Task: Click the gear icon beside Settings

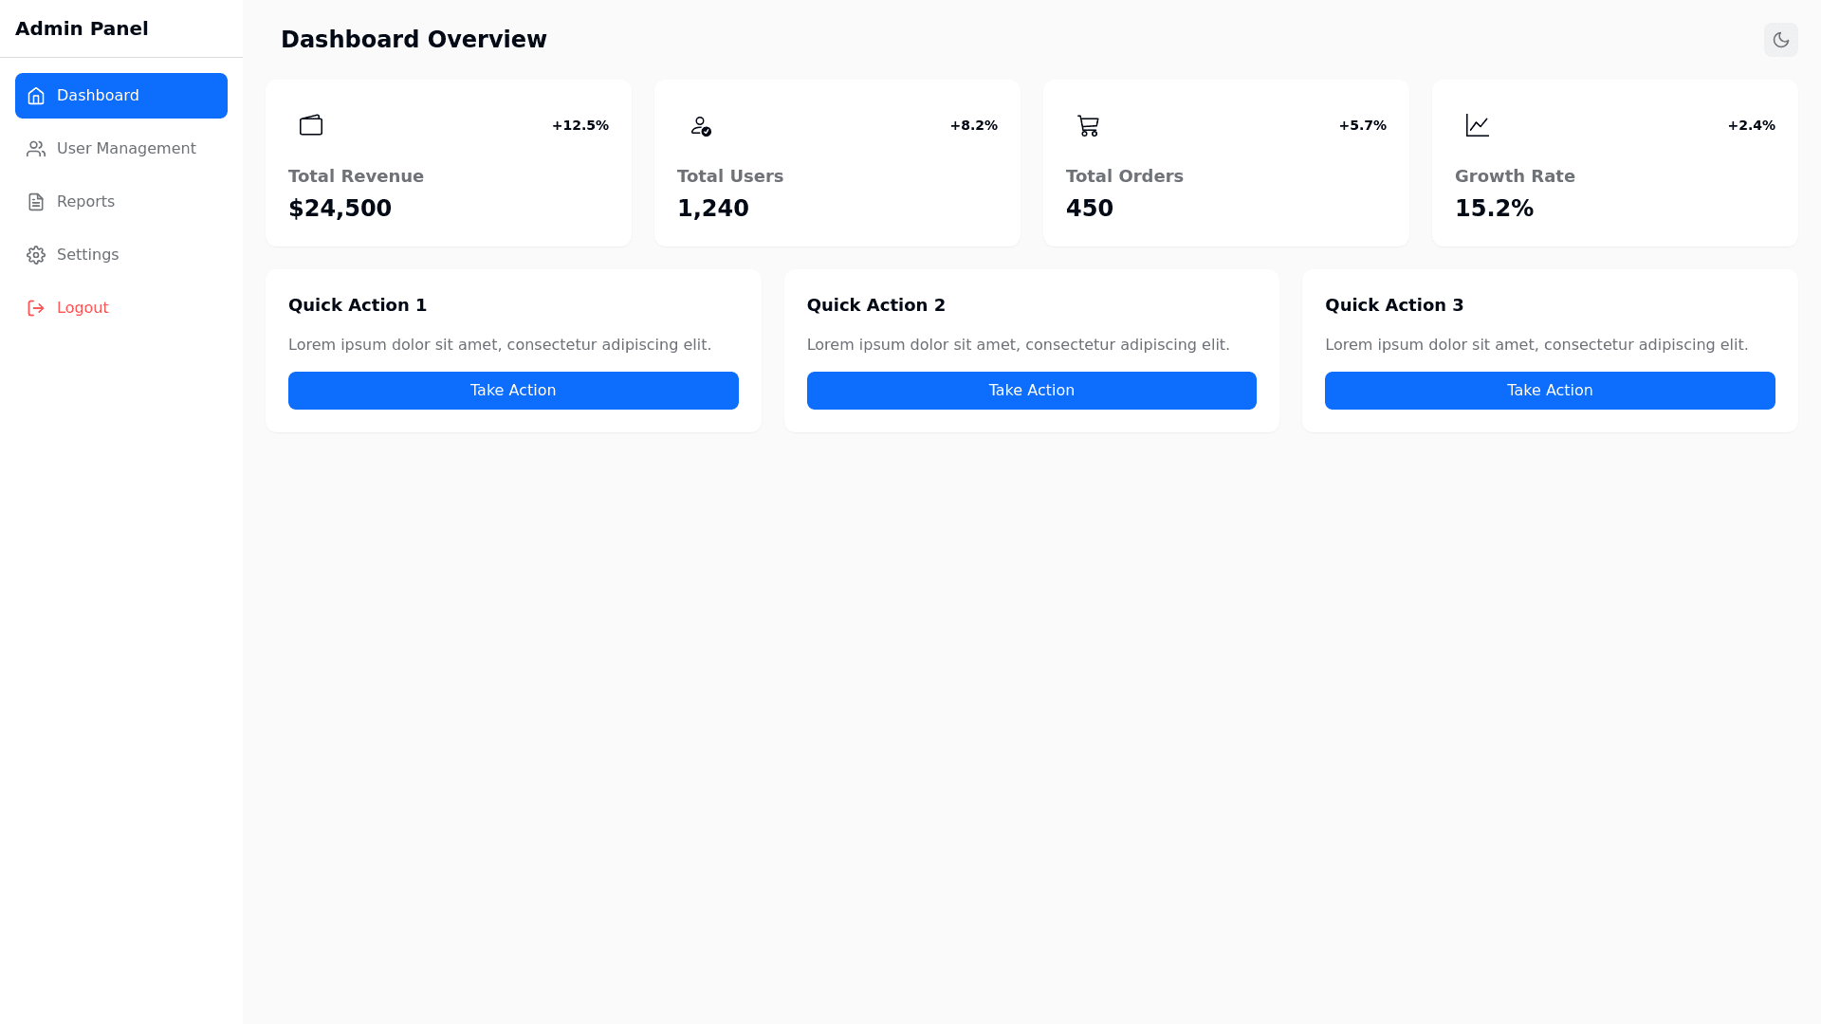Action: 36,255
